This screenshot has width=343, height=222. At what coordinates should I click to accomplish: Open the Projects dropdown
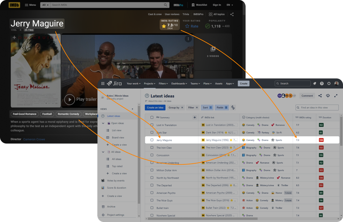150,83
